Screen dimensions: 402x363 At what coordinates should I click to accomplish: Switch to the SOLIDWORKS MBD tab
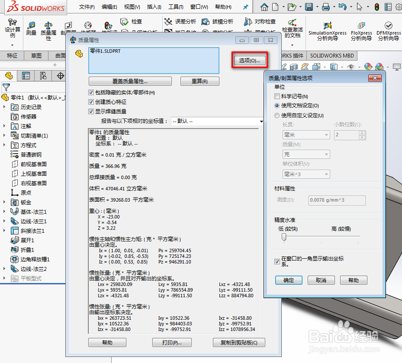[332, 56]
